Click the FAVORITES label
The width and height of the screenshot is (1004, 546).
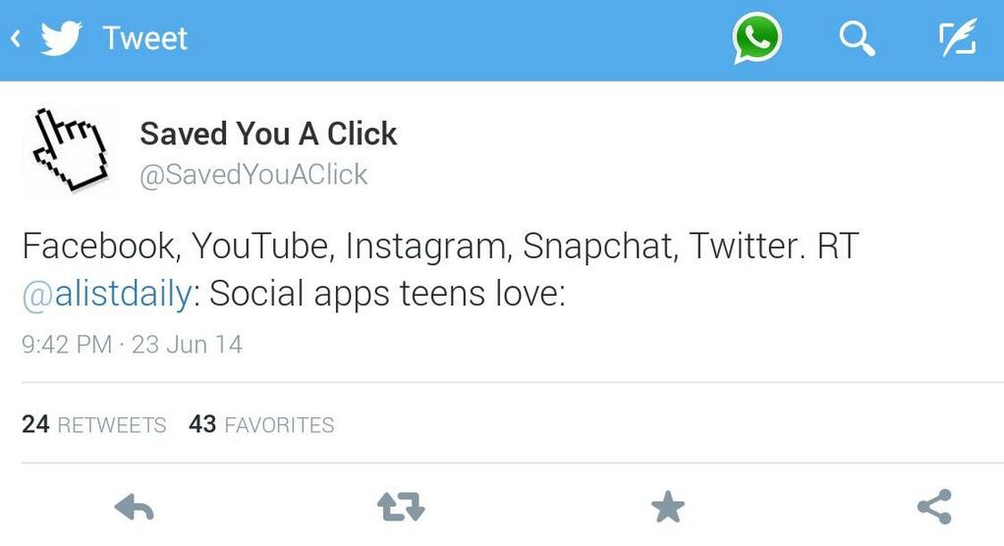pyautogui.click(x=279, y=425)
